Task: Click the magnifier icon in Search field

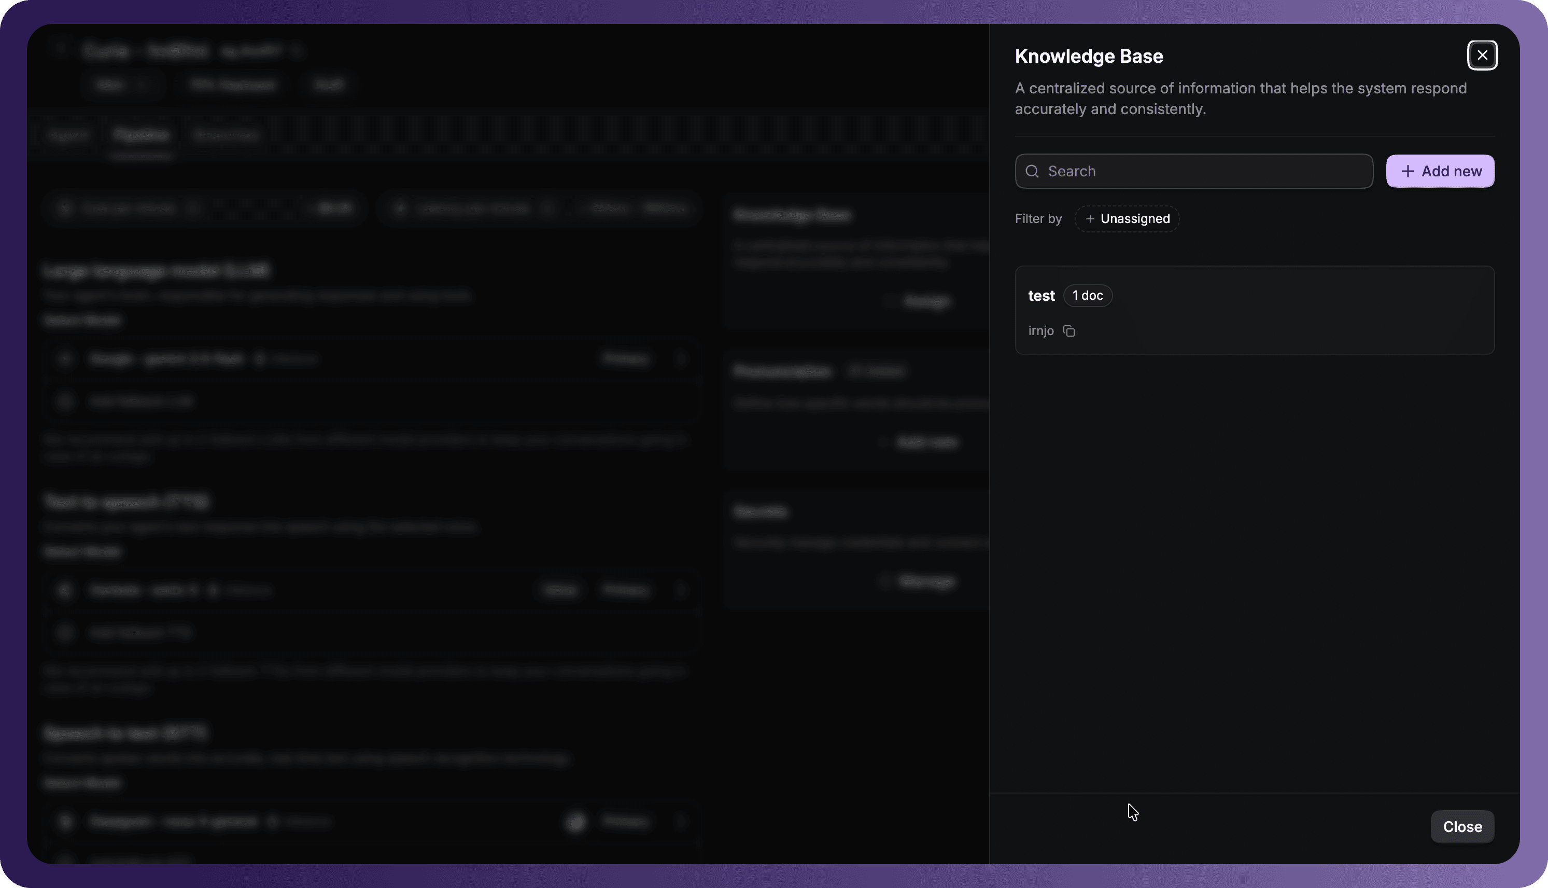Action: tap(1032, 171)
